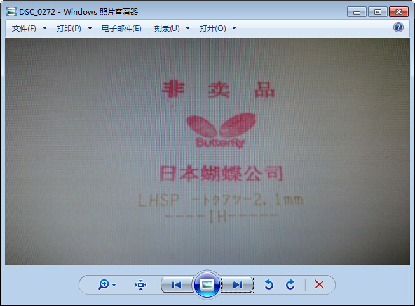415x306 pixels.
Task: Minimize the Photo Viewer window
Action: click(357, 11)
